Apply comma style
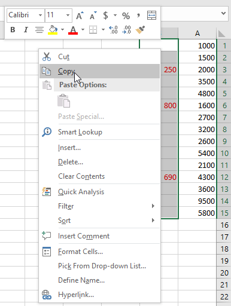 pyautogui.click(x=138, y=16)
